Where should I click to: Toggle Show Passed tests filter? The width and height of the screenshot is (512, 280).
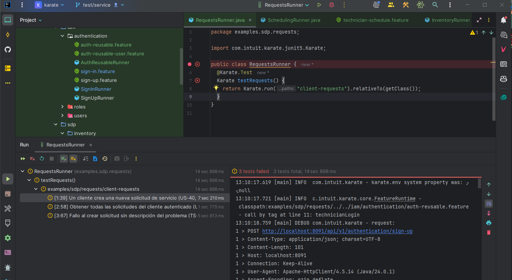[64, 159]
